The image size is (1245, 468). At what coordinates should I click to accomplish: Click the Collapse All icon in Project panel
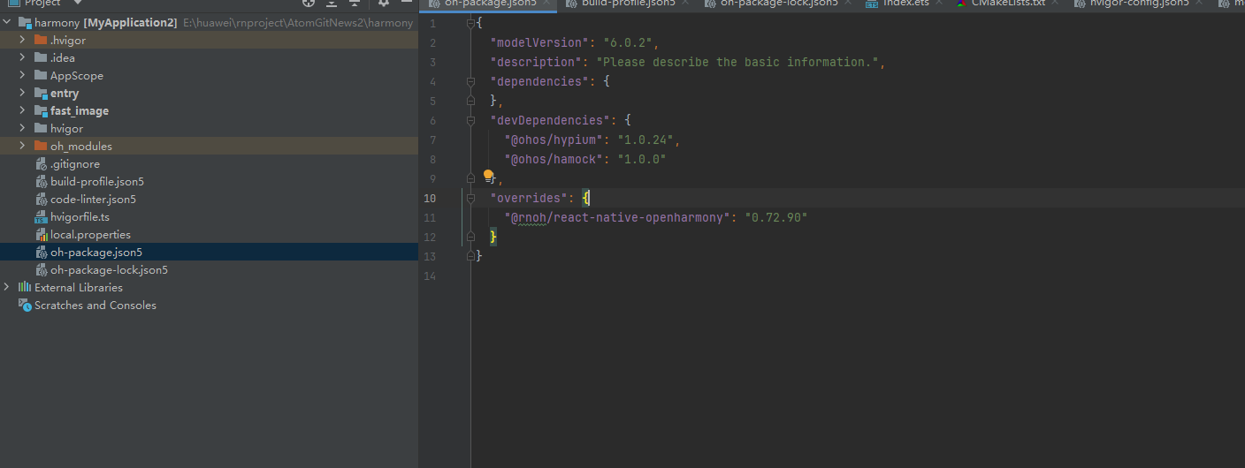pos(355,4)
